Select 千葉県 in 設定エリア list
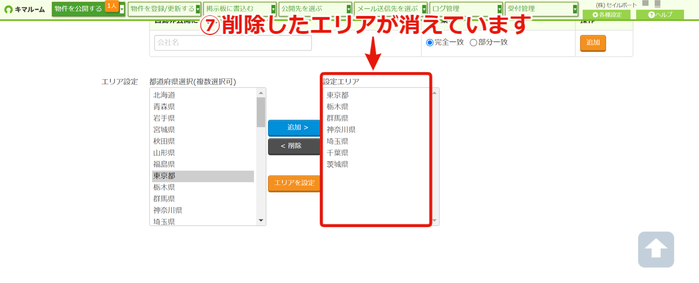 tap(376, 153)
